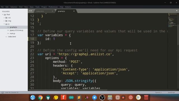
Task: Click the unsaved dot on graphql.js tab
Action: tap(74, 11)
